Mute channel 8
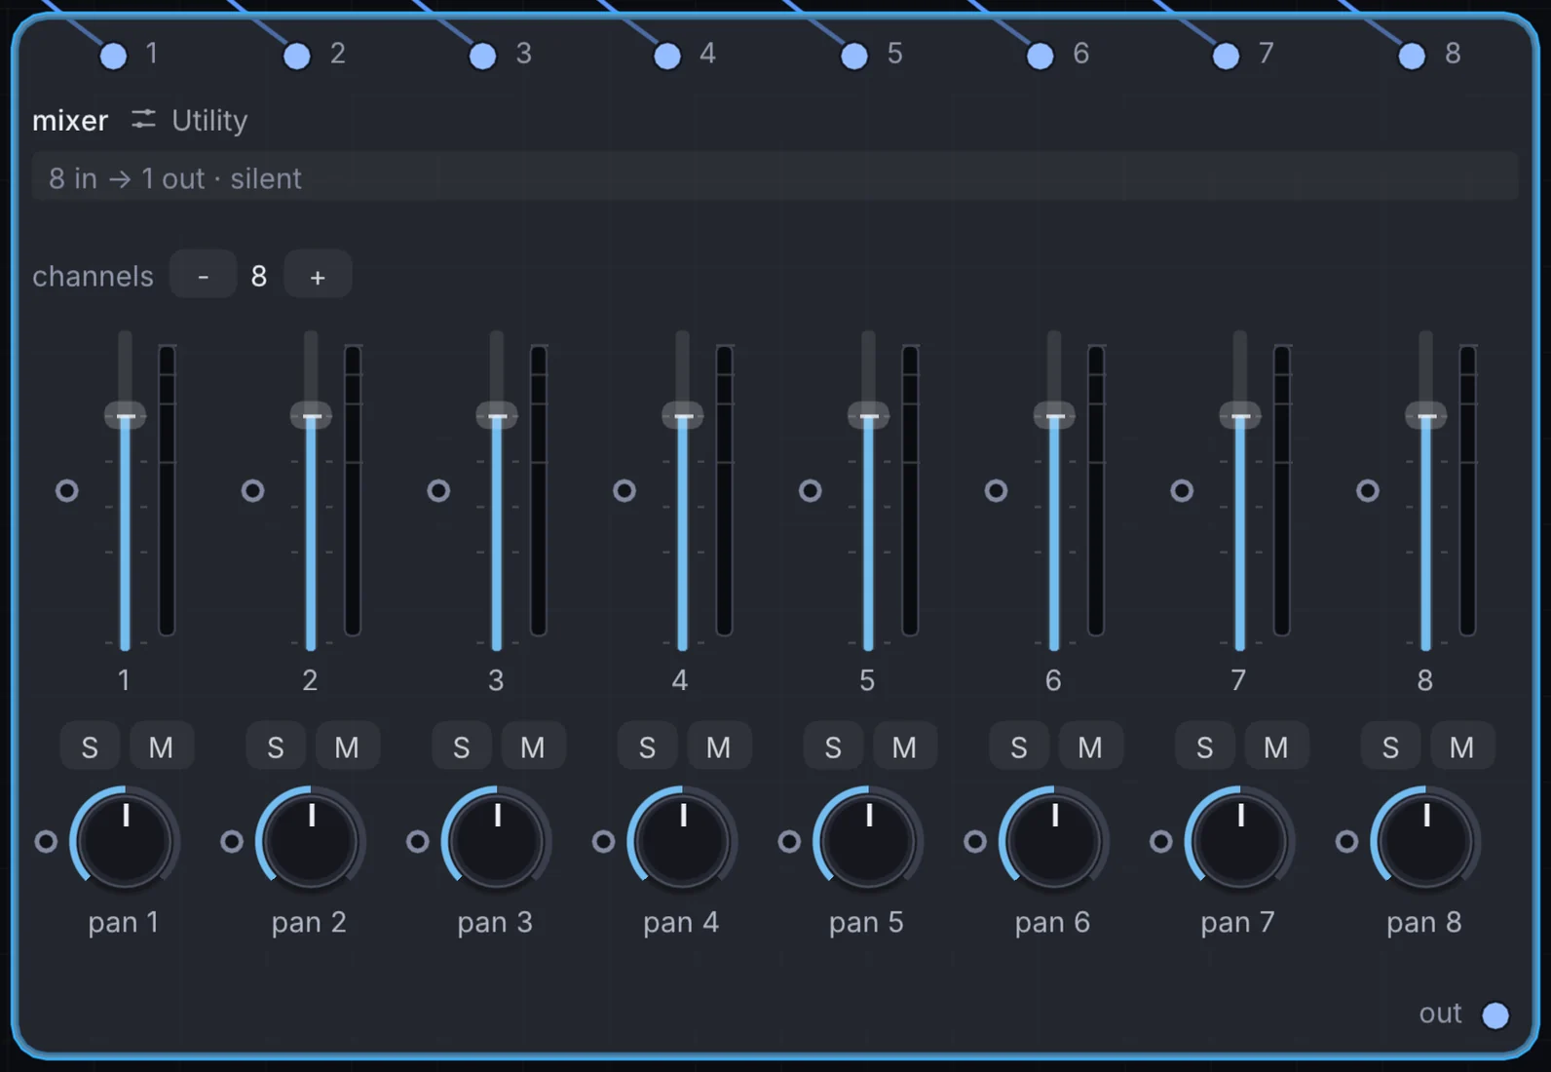Screen dimensions: 1551x1072 [x=1461, y=747]
